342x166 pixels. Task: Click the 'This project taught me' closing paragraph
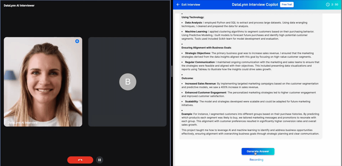tap(251, 132)
